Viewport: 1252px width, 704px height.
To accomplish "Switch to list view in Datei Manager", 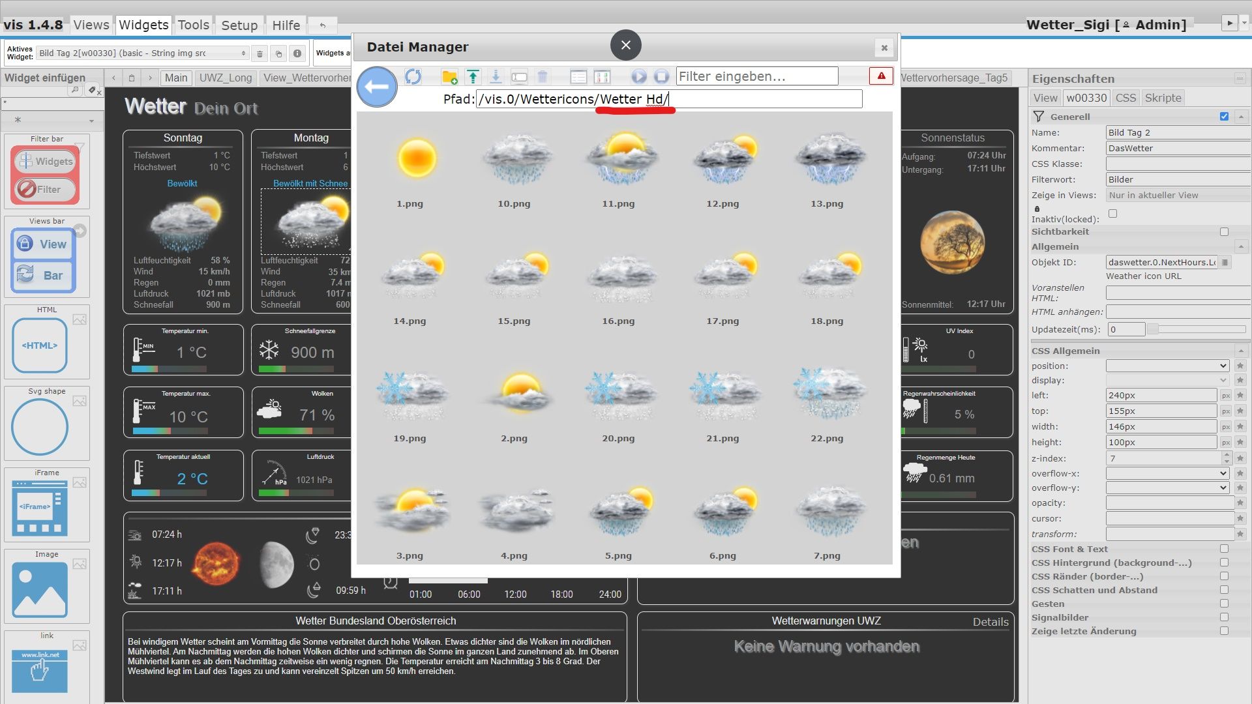I will (x=578, y=77).
